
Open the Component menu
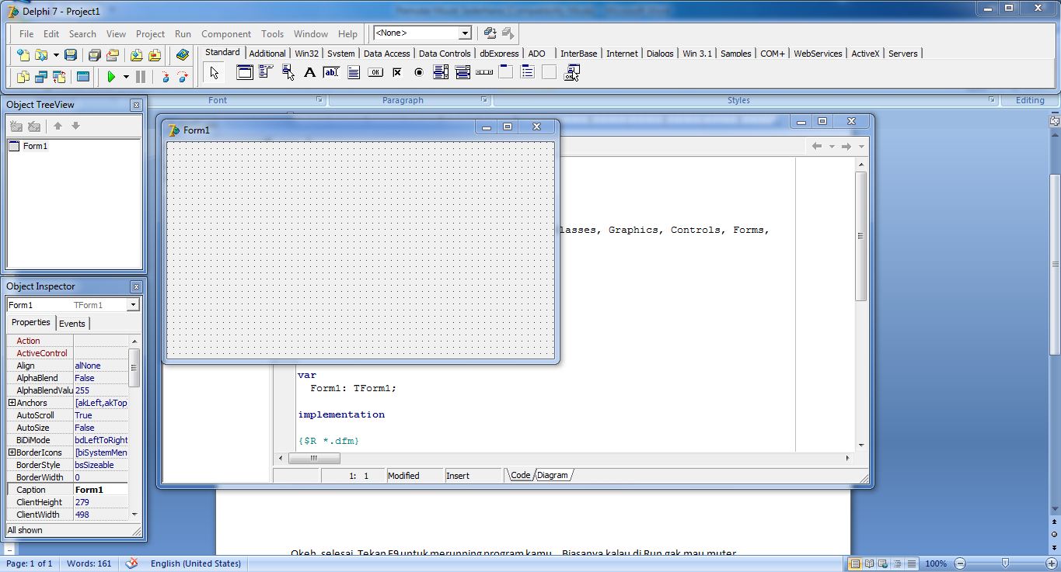coord(225,34)
